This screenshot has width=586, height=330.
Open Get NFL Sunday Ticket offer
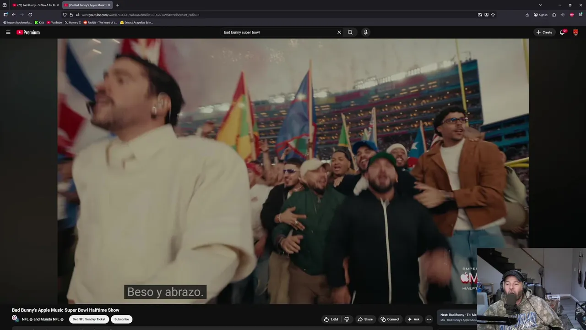point(89,319)
